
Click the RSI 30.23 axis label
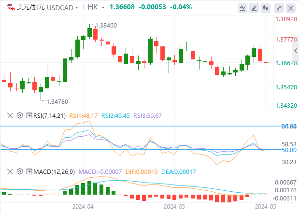tap(289, 162)
